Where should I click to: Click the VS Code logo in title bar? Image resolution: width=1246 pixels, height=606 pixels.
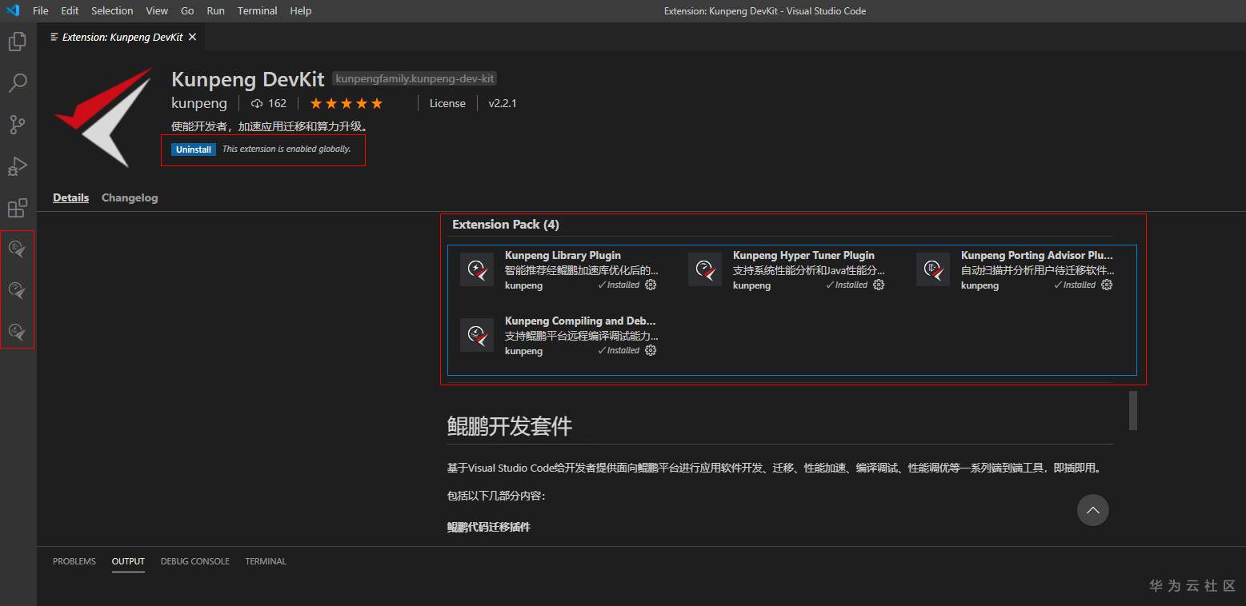click(13, 10)
